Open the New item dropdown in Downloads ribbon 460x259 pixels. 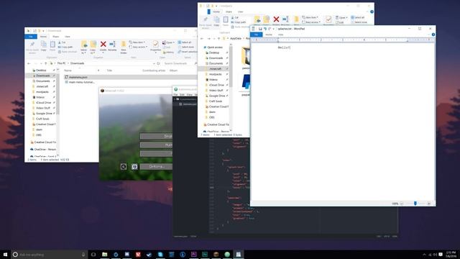pos(137,42)
